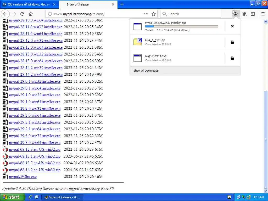Open a new tab with plus button
This screenshot has height=201, width=268.
pyautogui.click(x=122, y=4)
